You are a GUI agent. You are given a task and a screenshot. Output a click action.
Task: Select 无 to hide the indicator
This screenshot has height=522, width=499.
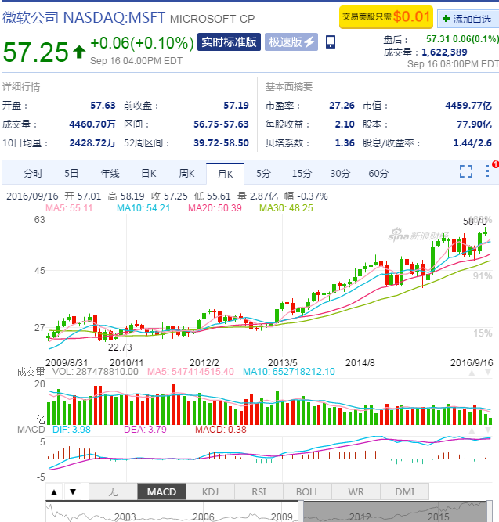coord(113,491)
